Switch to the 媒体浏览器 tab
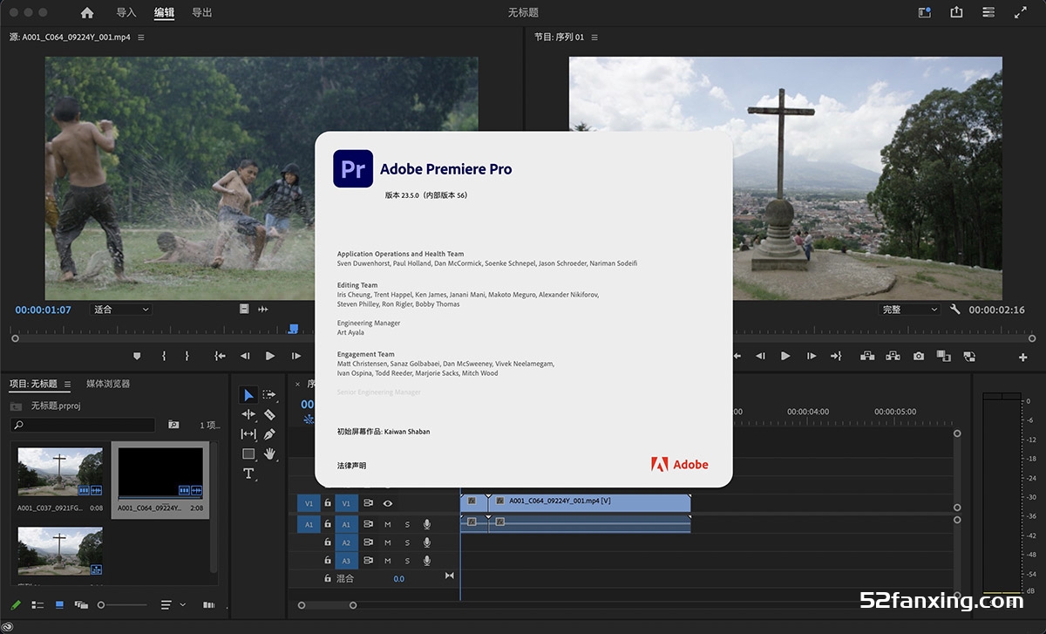The width and height of the screenshot is (1046, 634). click(108, 384)
